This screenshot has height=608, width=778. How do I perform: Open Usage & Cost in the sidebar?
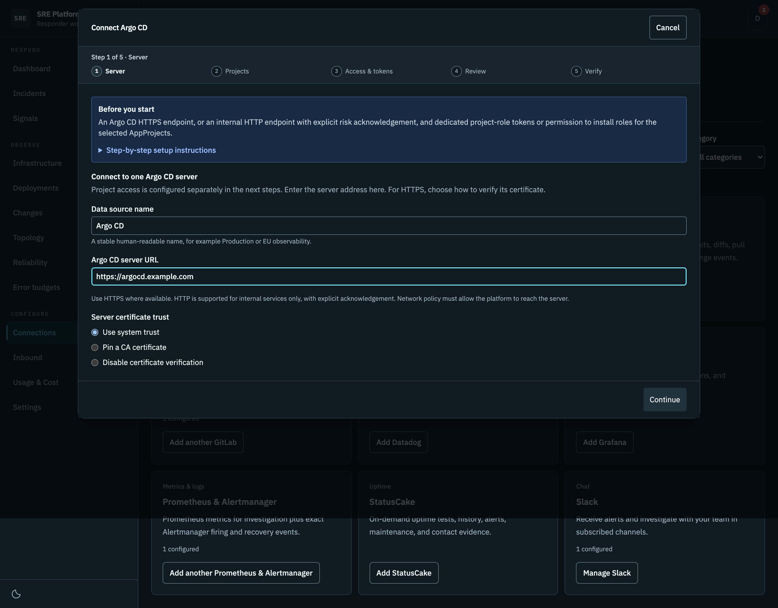tap(36, 382)
